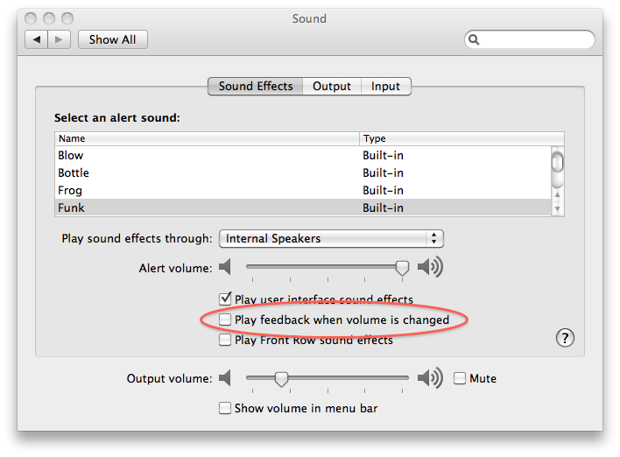Viewport: 620px width, 457px height.
Task: Click the quiet speaker icon beside Alert volume
Action: point(225,267)
